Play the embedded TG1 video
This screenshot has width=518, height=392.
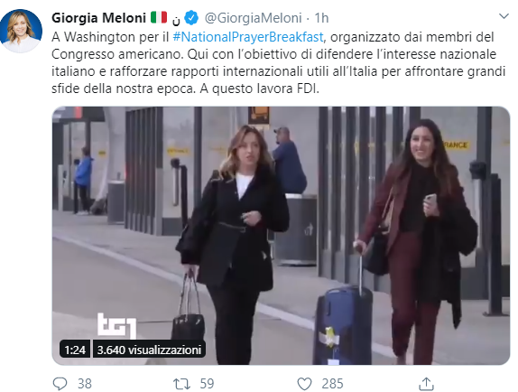point(281,236)
